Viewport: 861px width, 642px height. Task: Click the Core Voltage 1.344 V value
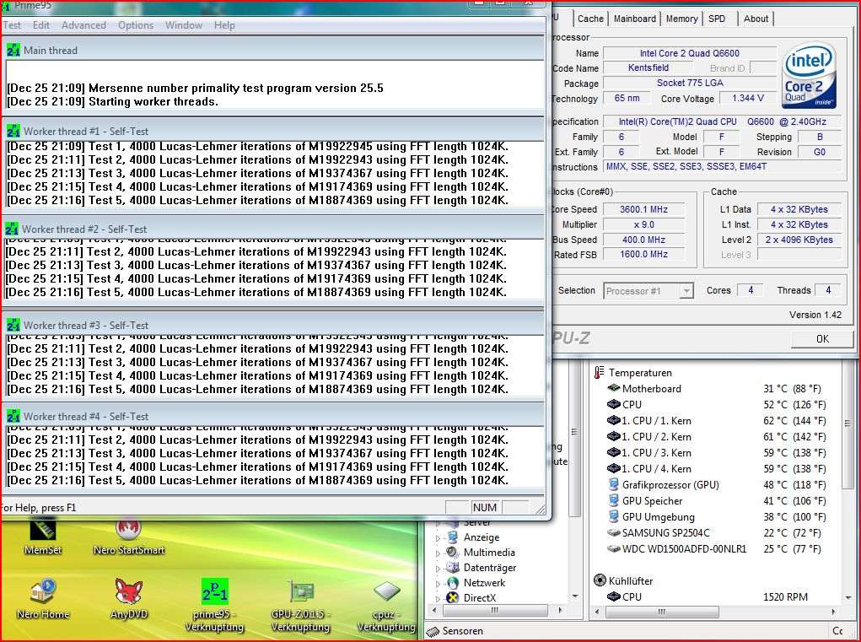[748, 98]
